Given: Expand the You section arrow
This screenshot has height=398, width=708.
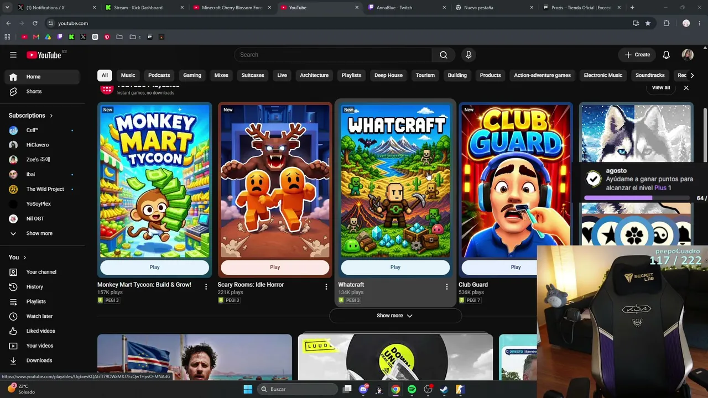Looking at the screenshot, I should [24, 258].
